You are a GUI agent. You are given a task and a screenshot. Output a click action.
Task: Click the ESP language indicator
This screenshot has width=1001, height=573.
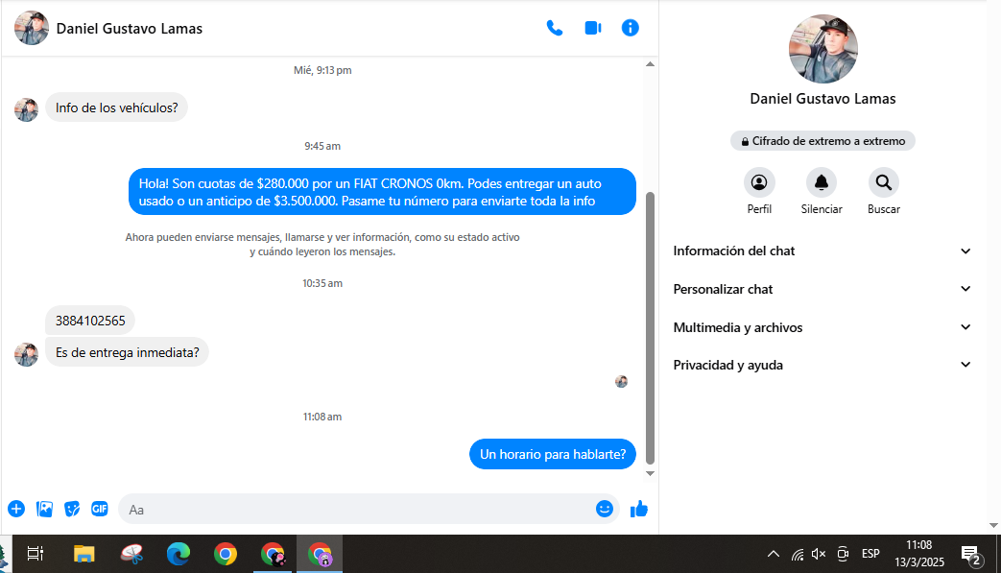click(x=870, y=554)
